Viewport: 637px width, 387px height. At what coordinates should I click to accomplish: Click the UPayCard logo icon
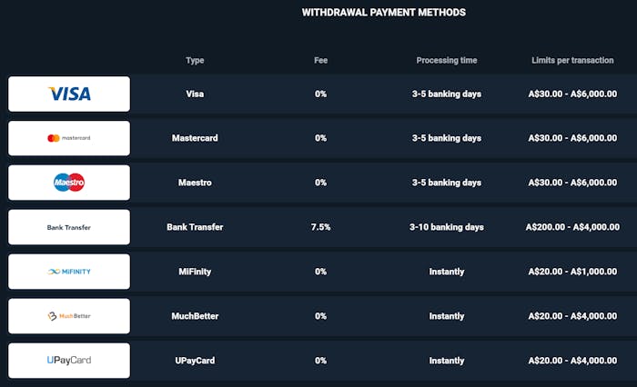pos(69,361)
